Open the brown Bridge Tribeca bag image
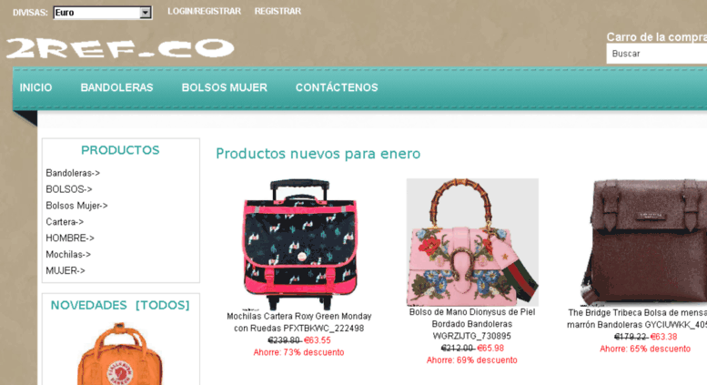 tap(645, 242)
